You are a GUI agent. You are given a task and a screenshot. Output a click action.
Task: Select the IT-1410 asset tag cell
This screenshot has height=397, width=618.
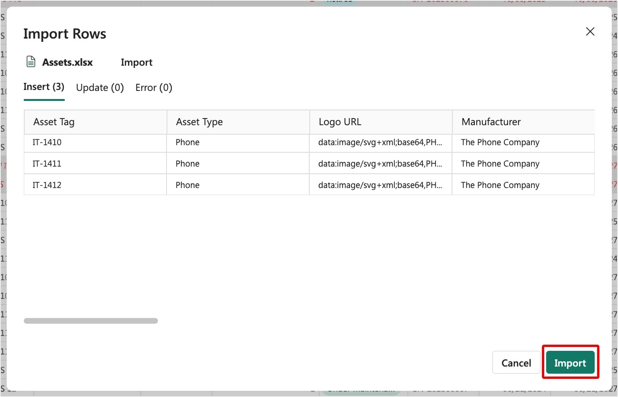click(95, 142)
